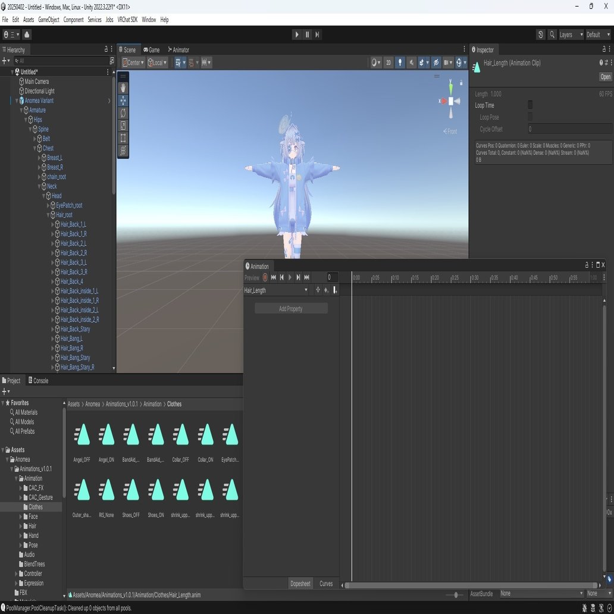The height and width of the screenshot is (614, 614).
Task: Toggle the Animation record button
Action: coord(265,277)
